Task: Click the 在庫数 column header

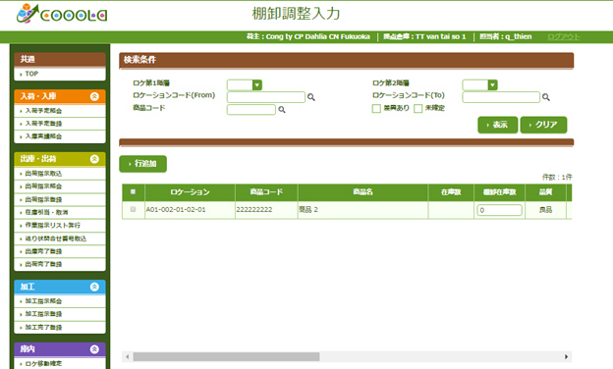Action: [x=451, y=192]
